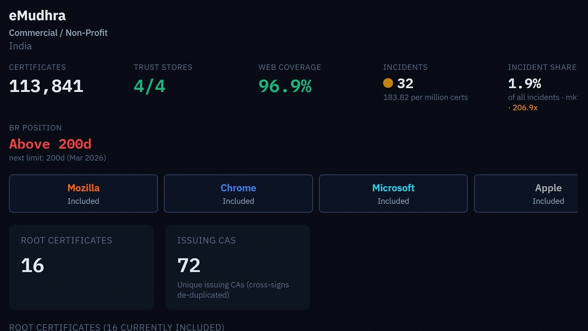Click the 4/4 trust stores value

point(150,86)
